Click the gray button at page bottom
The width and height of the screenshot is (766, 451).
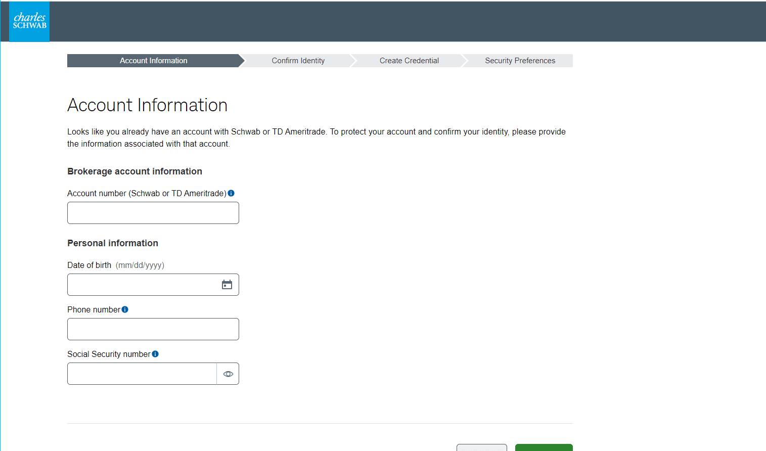click(482, 447)
